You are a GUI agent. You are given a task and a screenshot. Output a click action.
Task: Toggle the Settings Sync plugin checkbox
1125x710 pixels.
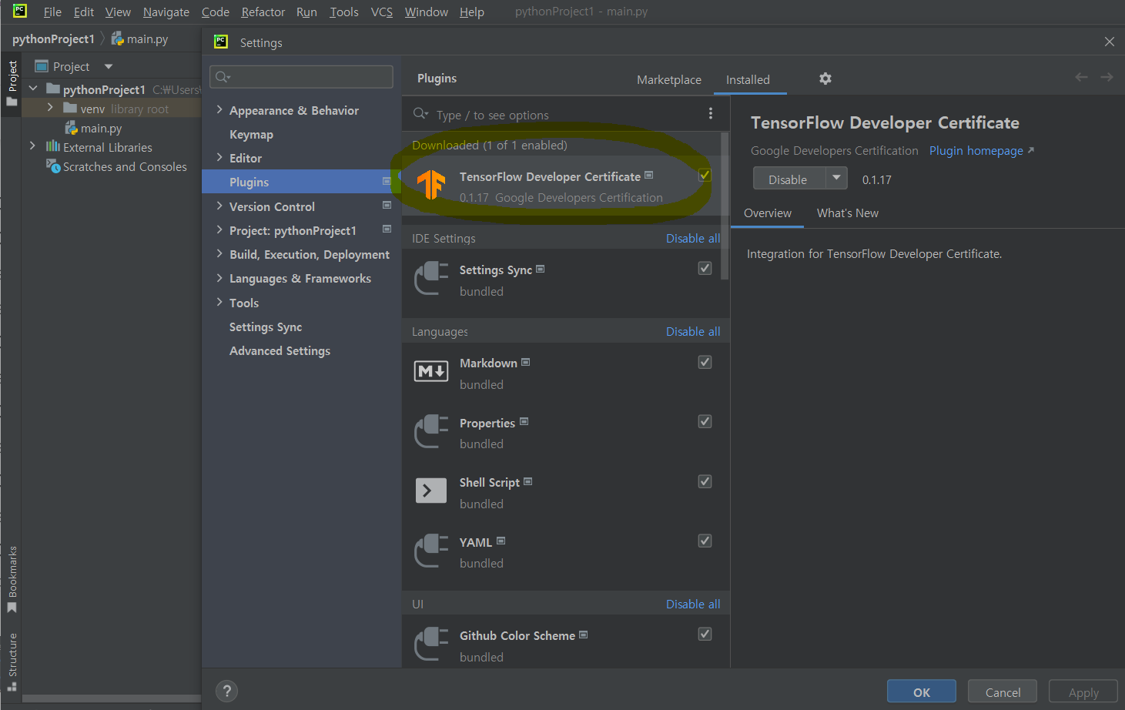705,268
